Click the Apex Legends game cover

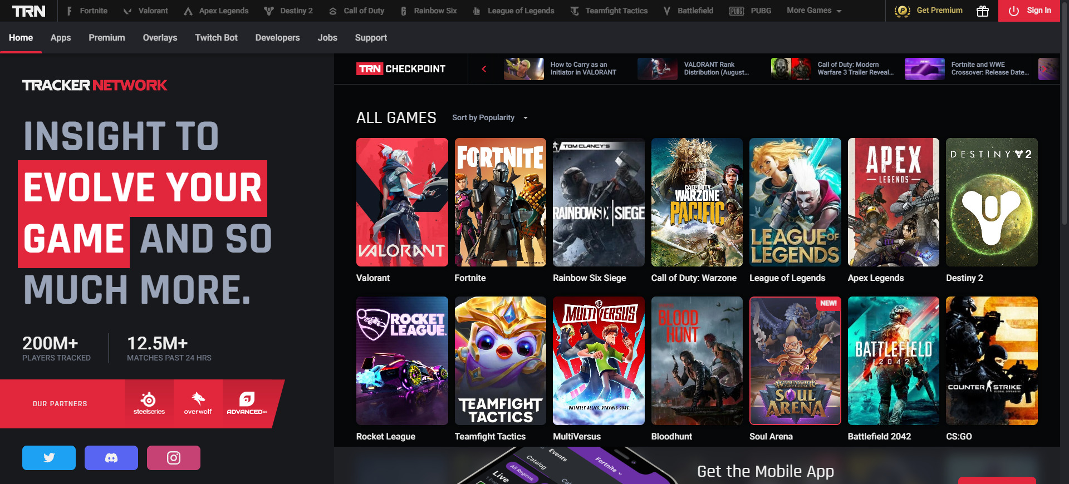point(894,203)
